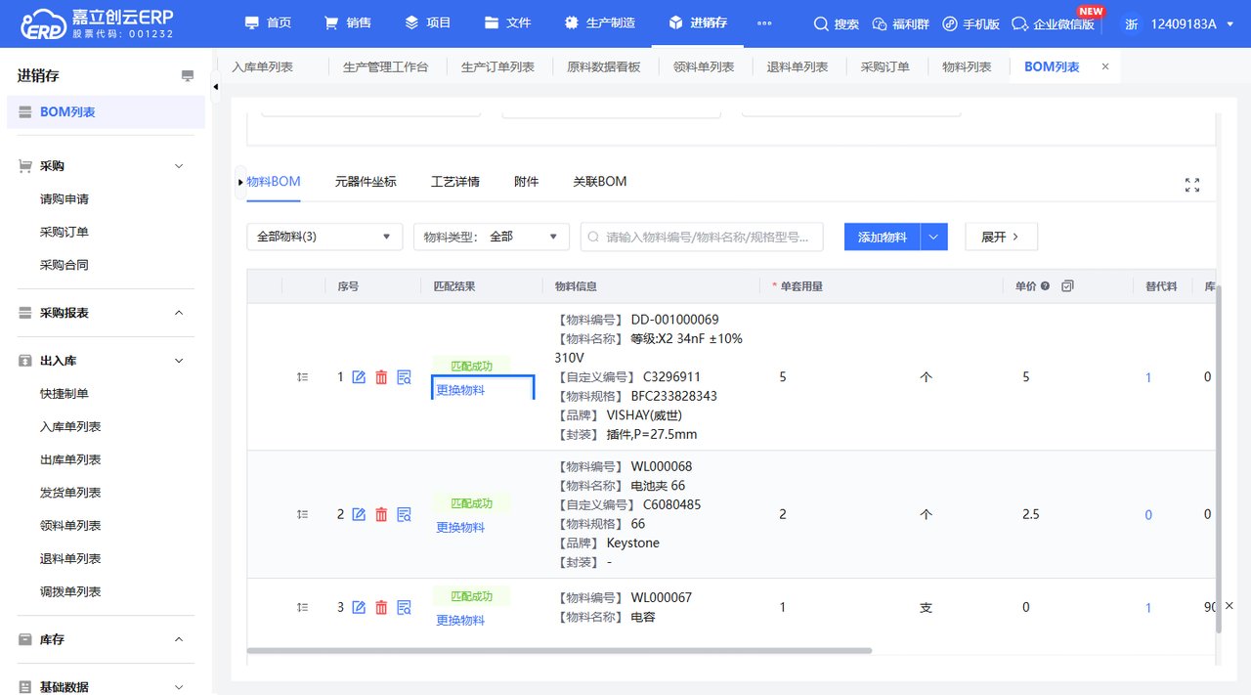Switch to the 入库单列表 page tab
The height and width of the screenshot is (695, 1251).
click(x=262, y=66)
